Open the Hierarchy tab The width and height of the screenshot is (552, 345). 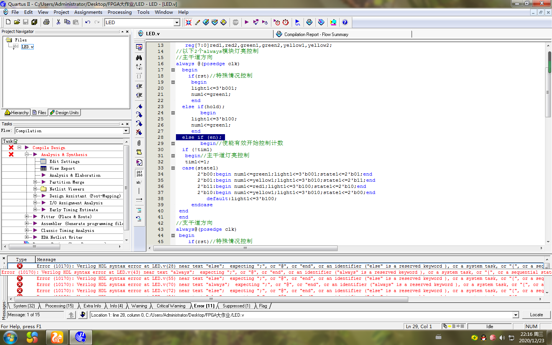pos(17,113)
